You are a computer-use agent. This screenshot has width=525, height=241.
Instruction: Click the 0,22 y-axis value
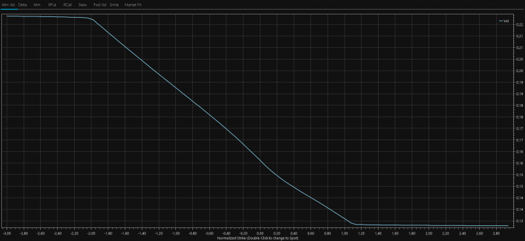coord(520,25)
